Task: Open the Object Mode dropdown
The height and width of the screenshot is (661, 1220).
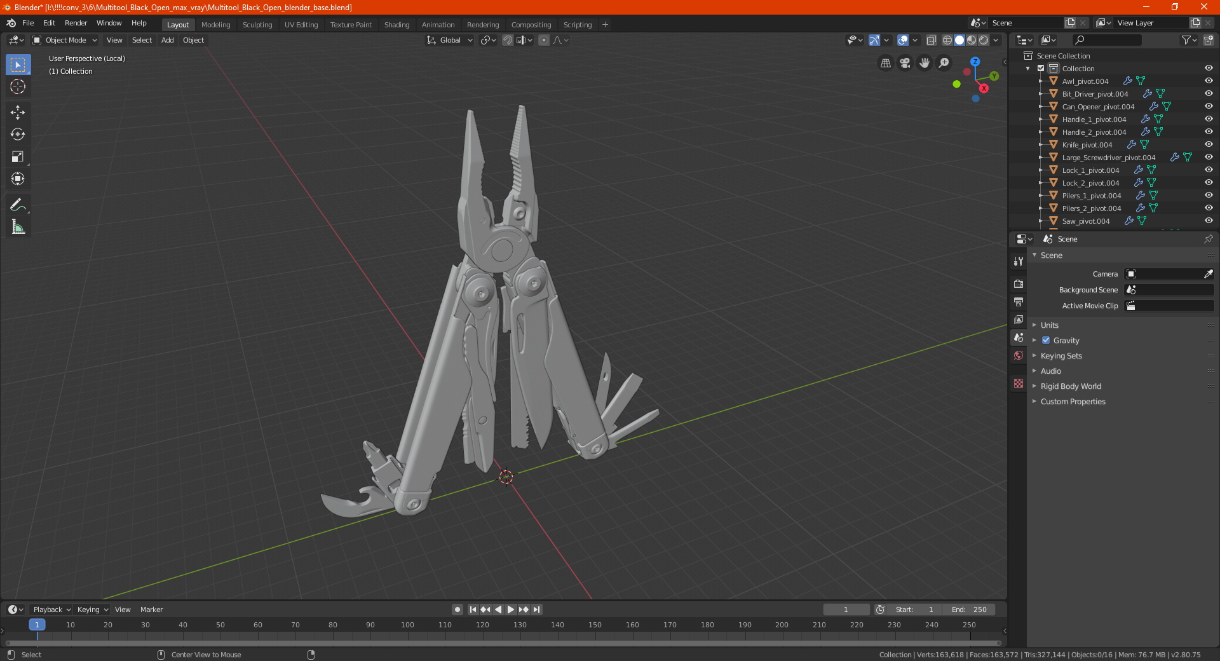Action: (x=65, y=40)
